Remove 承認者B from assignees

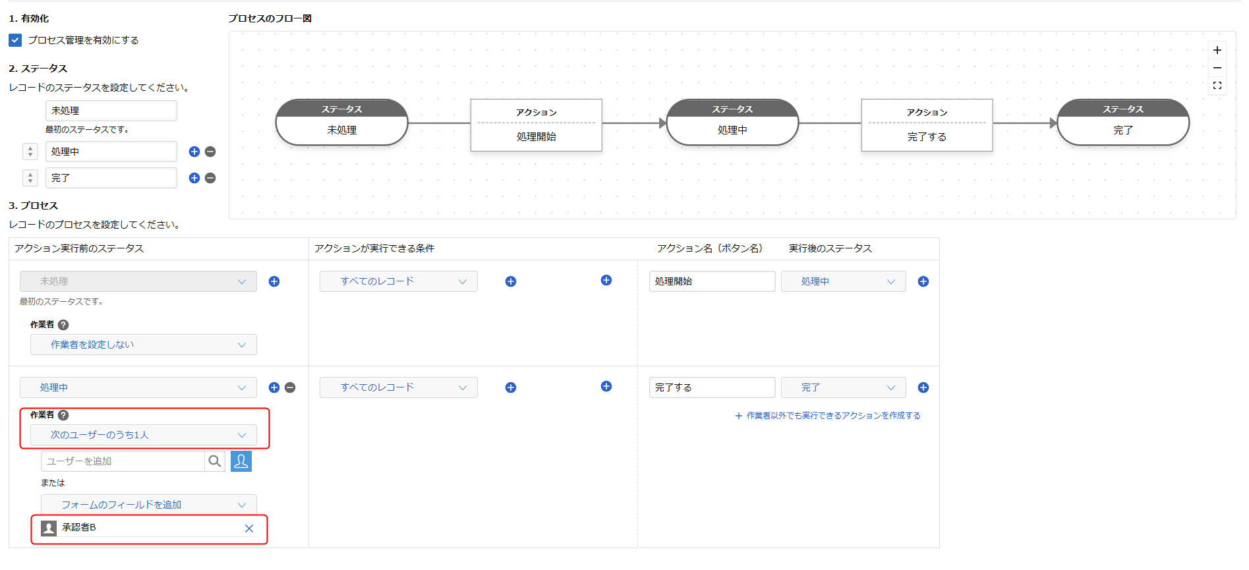point(248,528)
